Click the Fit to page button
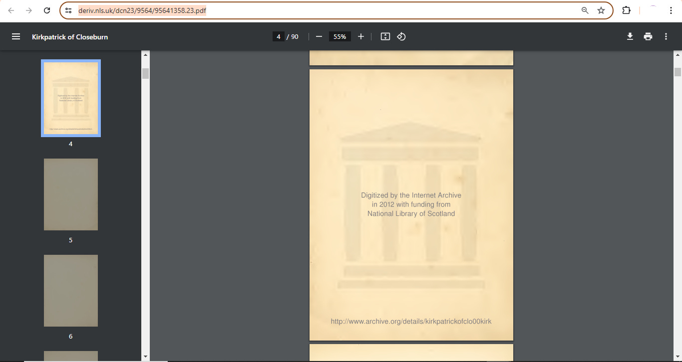682x362 pixels. point(385,36)
